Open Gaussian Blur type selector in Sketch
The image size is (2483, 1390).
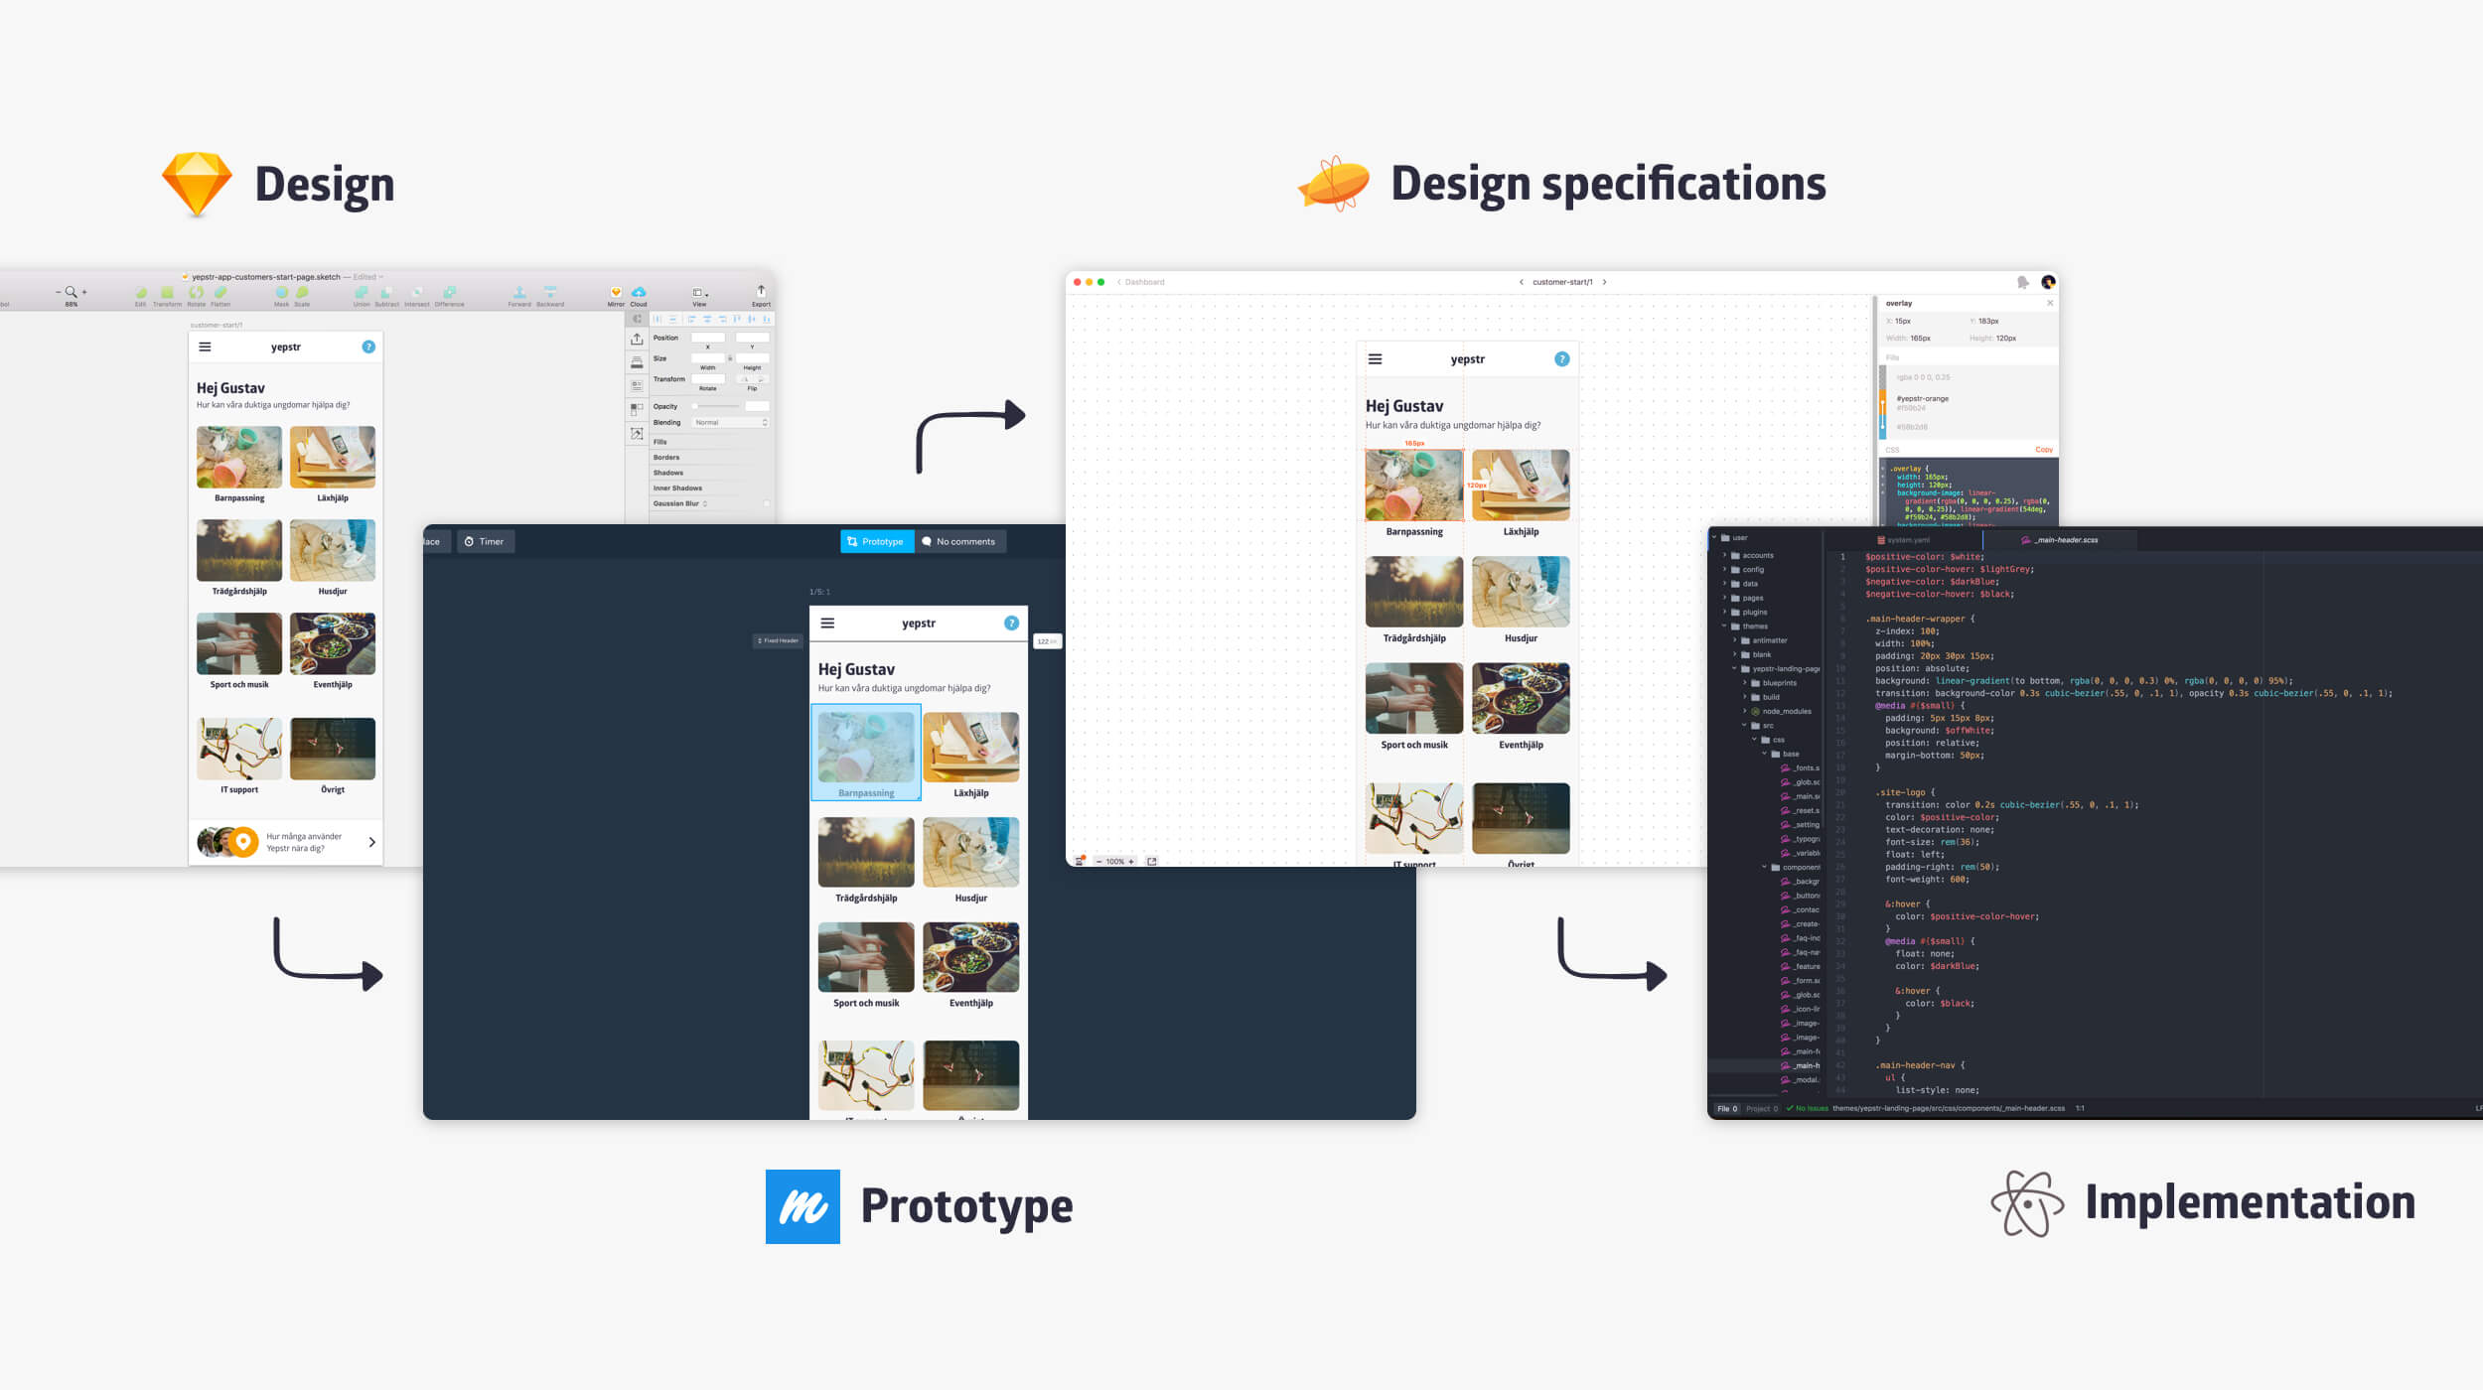[705, 504]
